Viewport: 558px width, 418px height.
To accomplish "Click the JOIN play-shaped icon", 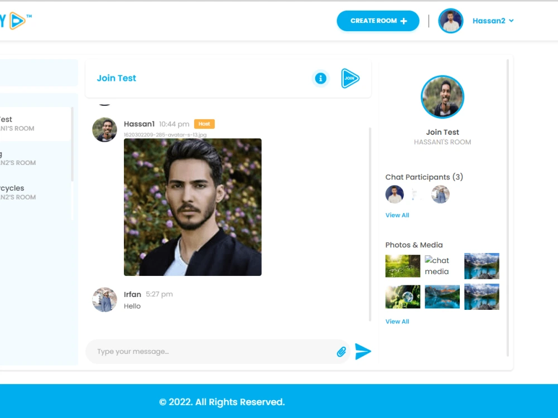I will click(x=350, y=78).
